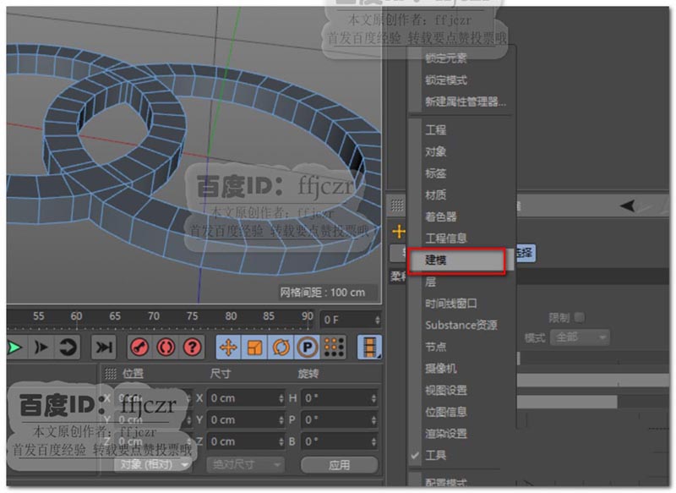The width and height of the screenshot is (676, 493).
Task: Click the rotation H 0° field
Action: [340, 398]
